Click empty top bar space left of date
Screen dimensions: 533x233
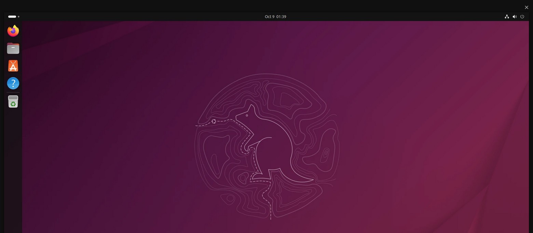[137, 17]
